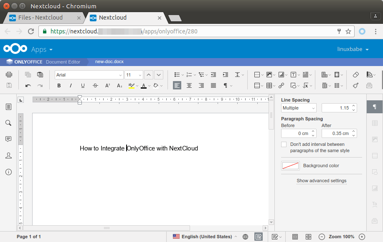Select the Print file icon
383x242 pixels.
9,74
